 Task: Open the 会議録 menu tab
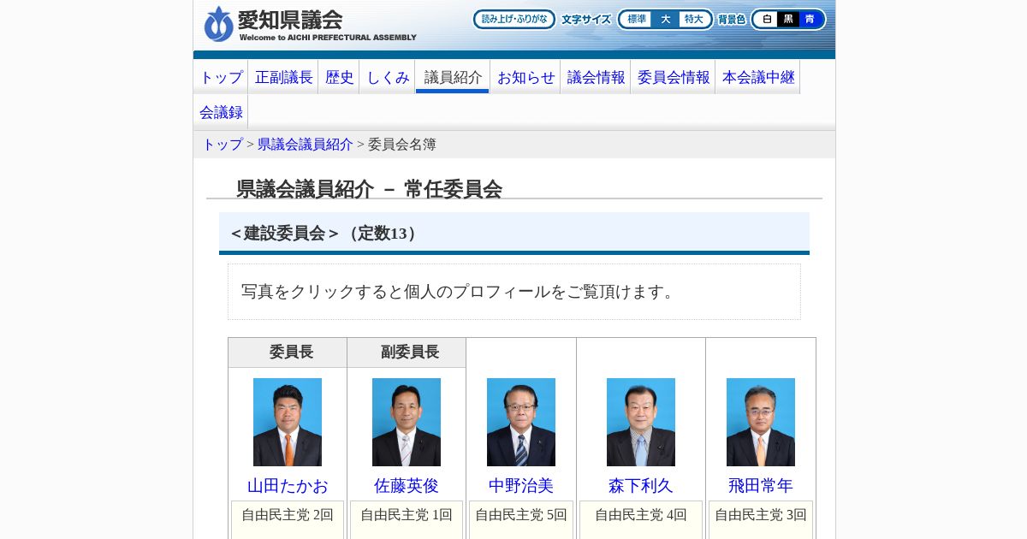(x=221, y=112)
